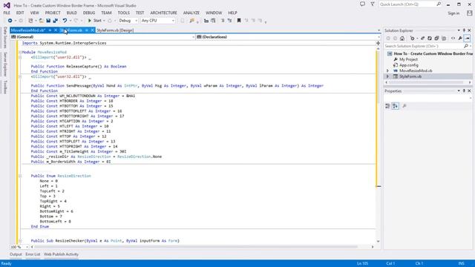Open the feedback speech bubble icon
Image resolution: width=475 pixels, height=267 pixels.
pos(362,4)
